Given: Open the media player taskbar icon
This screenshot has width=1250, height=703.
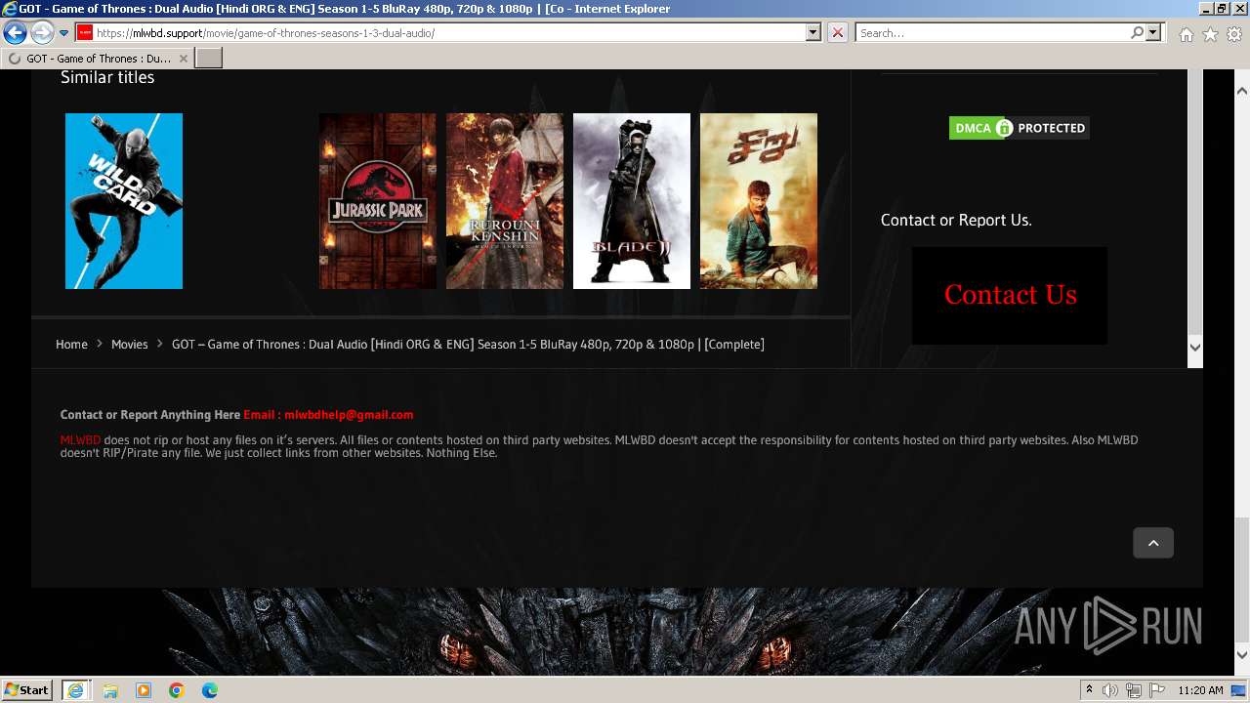Looking at the screenshot, I should coord(144,690).
